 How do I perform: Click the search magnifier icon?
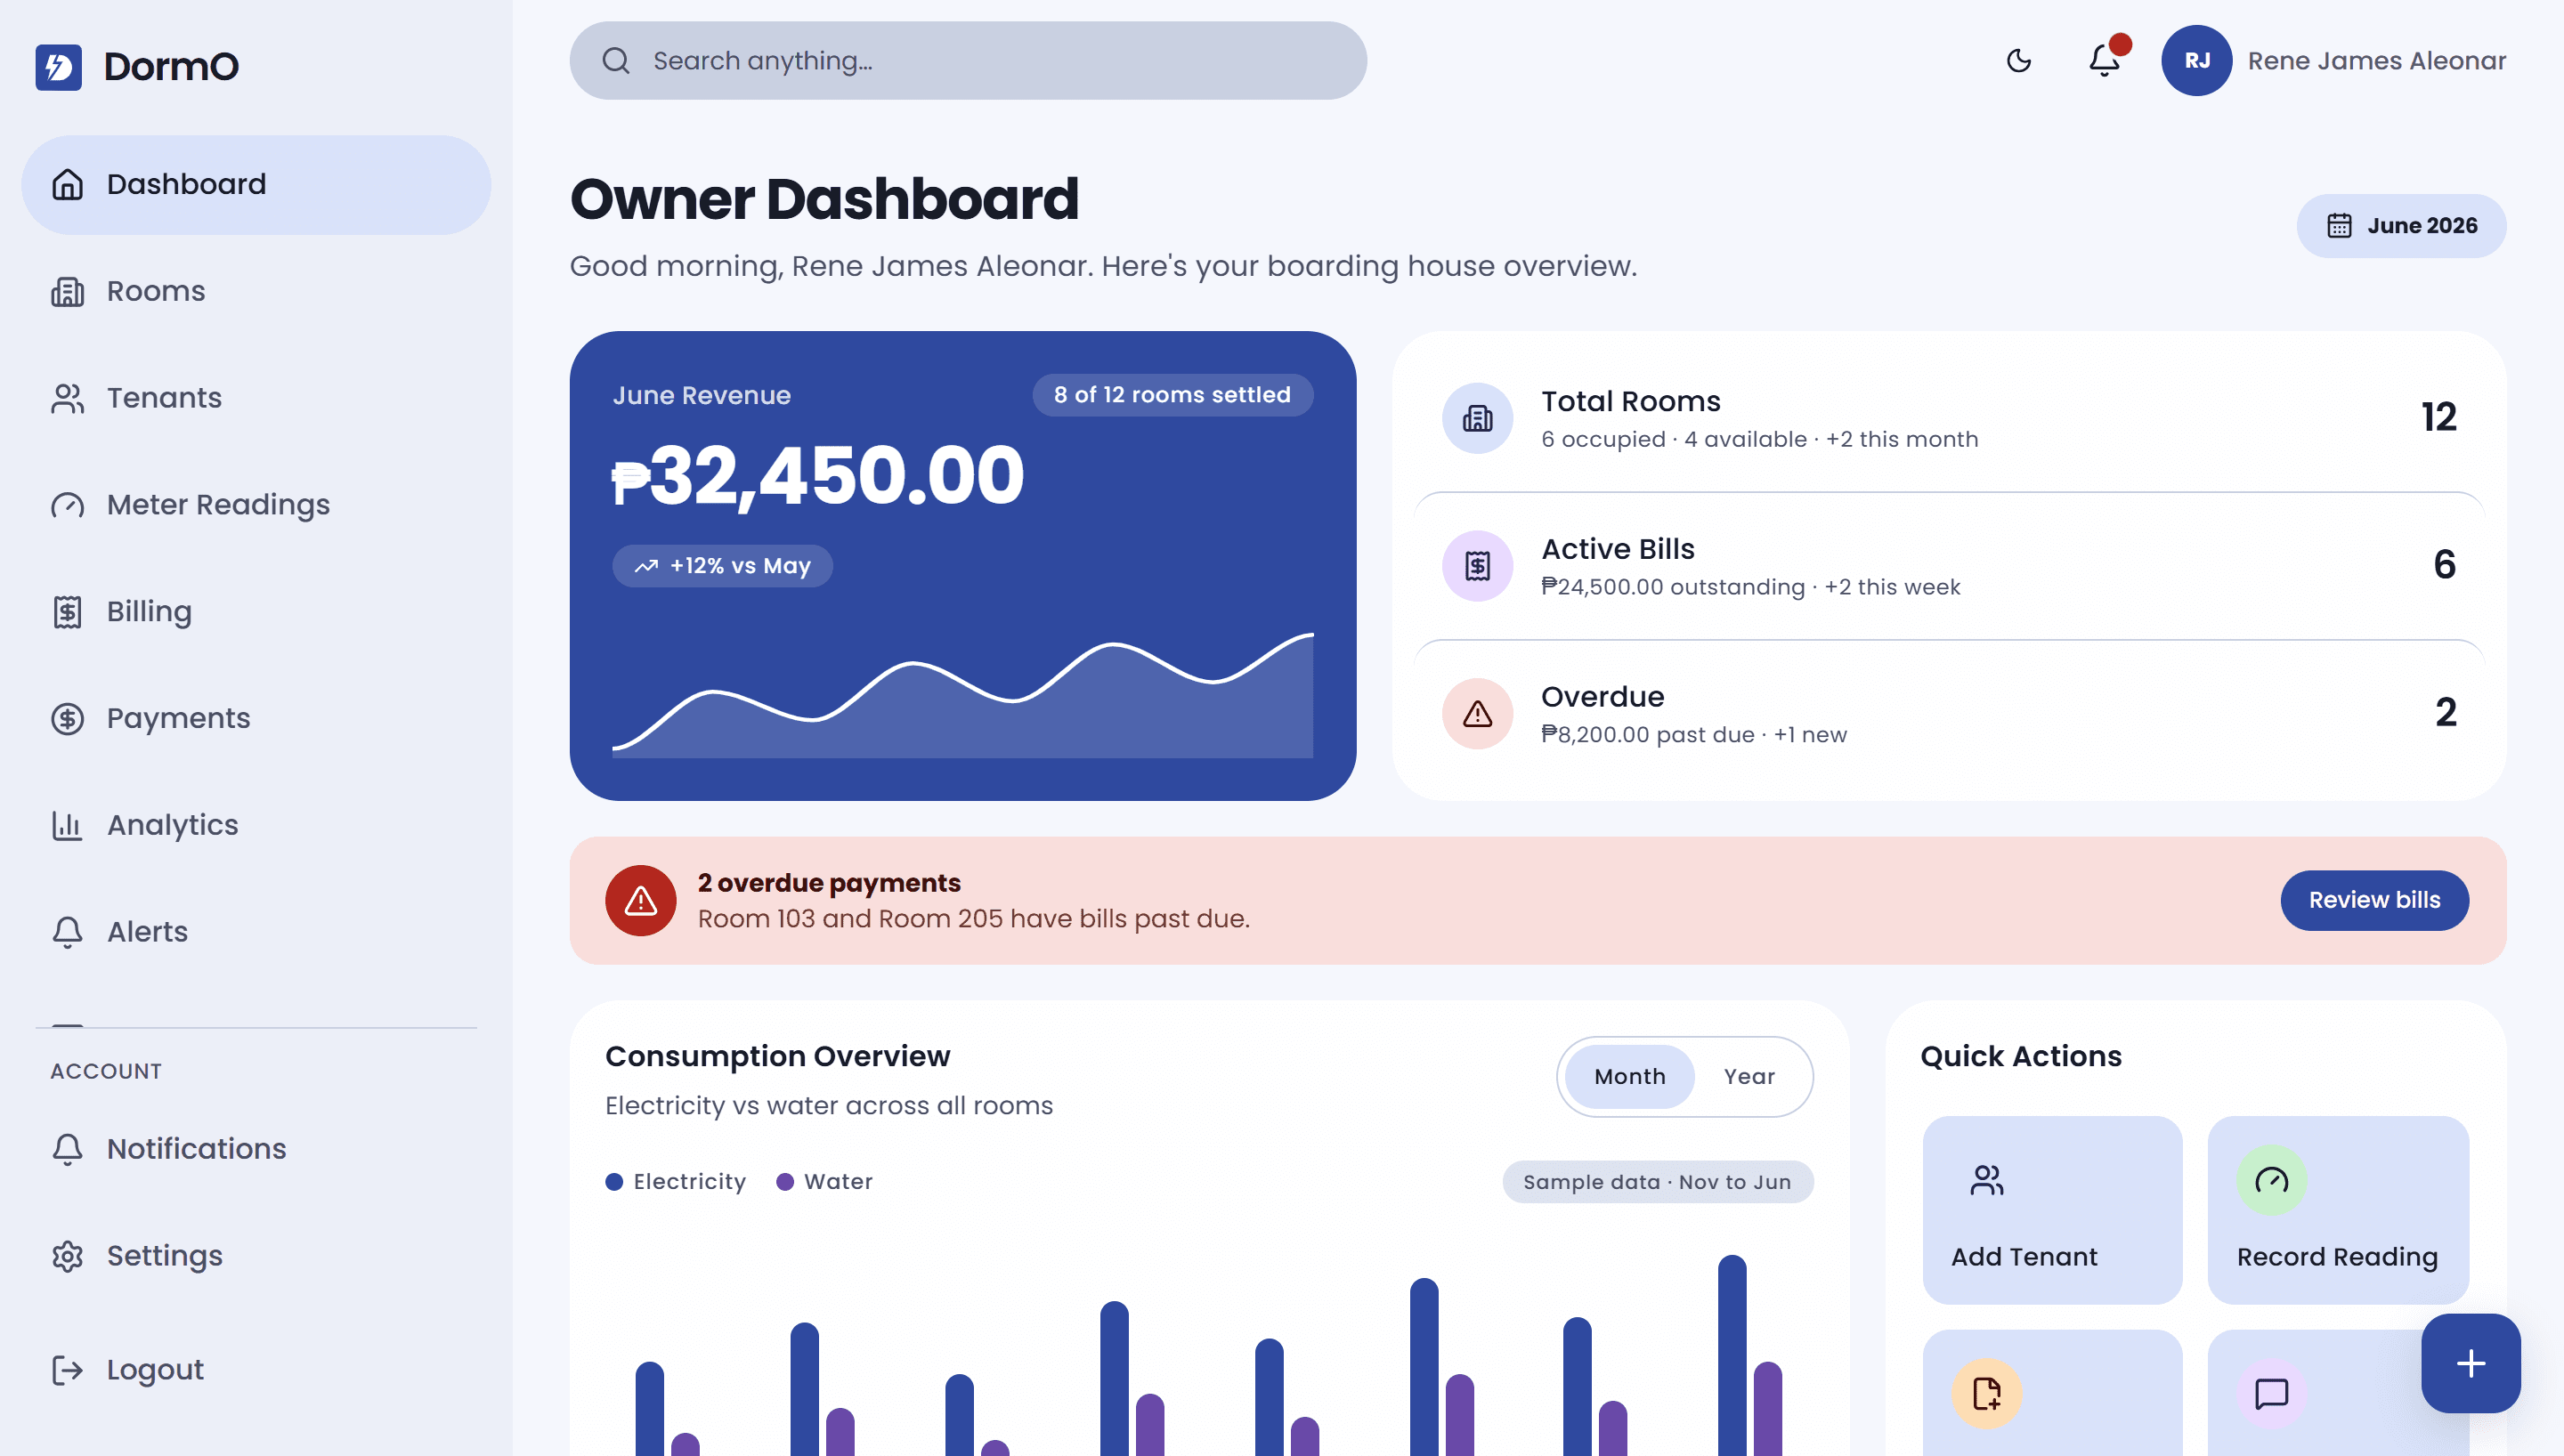616,61
